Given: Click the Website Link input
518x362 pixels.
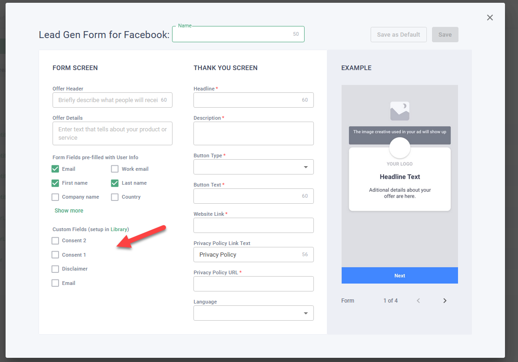Looking at the screenshot, I should 253,226.
